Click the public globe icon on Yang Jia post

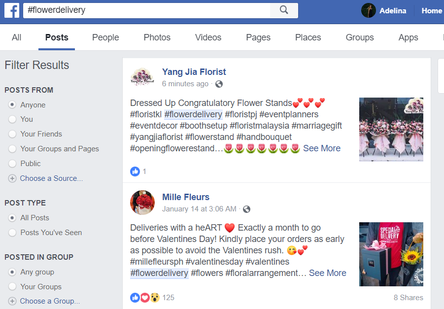[x=219, y=84]
